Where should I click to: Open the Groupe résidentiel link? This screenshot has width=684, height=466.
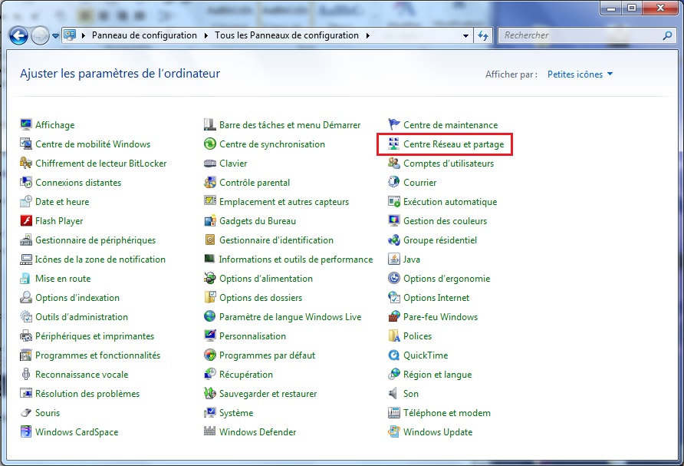click(440, 240)
